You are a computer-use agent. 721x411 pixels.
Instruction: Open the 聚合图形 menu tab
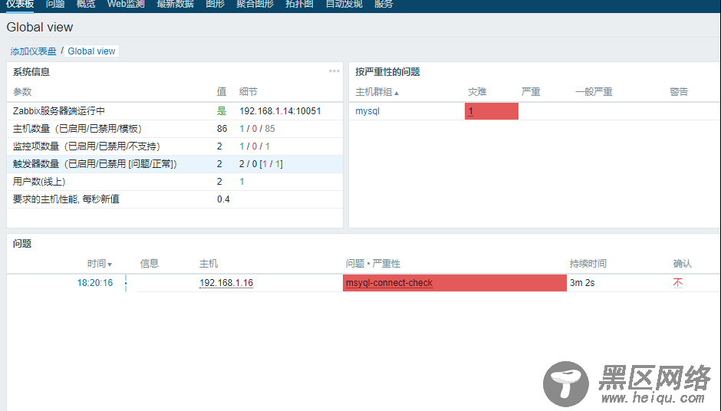(255, 4)
